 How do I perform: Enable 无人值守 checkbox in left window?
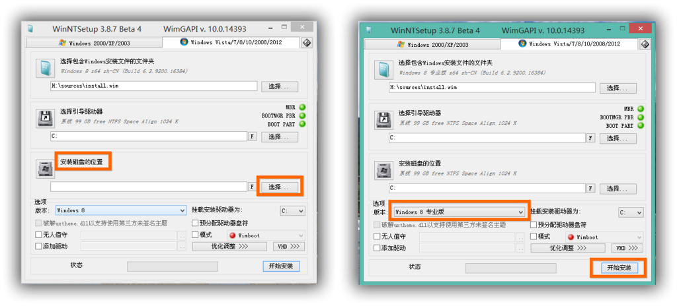[x=38, y=235]
